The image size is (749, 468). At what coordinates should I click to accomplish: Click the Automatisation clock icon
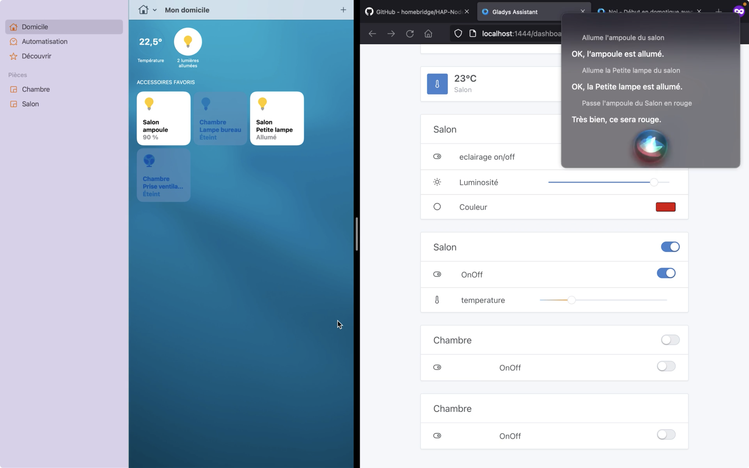coord(13,42)
